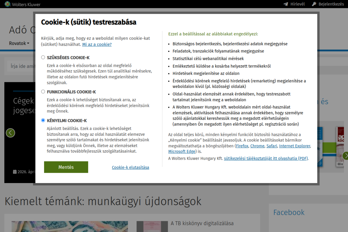The height and width of the screenshot is (232, 348).
Task: Select Kényelmi cookie-k radio option
Action: pyautogui.click(x=43, y=120)
